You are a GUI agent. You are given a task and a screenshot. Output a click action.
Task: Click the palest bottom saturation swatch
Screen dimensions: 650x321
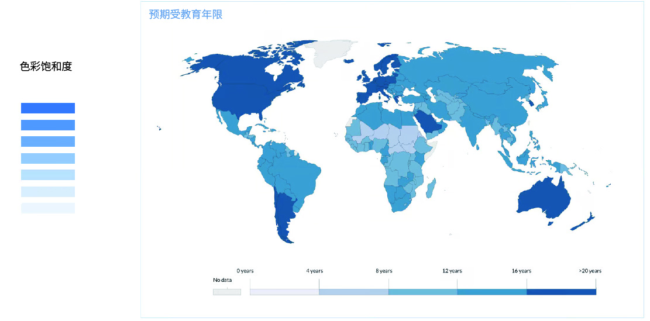48,208
